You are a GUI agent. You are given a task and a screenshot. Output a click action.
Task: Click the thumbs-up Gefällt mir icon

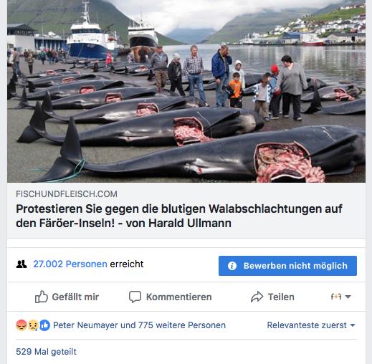click(42, 297)
